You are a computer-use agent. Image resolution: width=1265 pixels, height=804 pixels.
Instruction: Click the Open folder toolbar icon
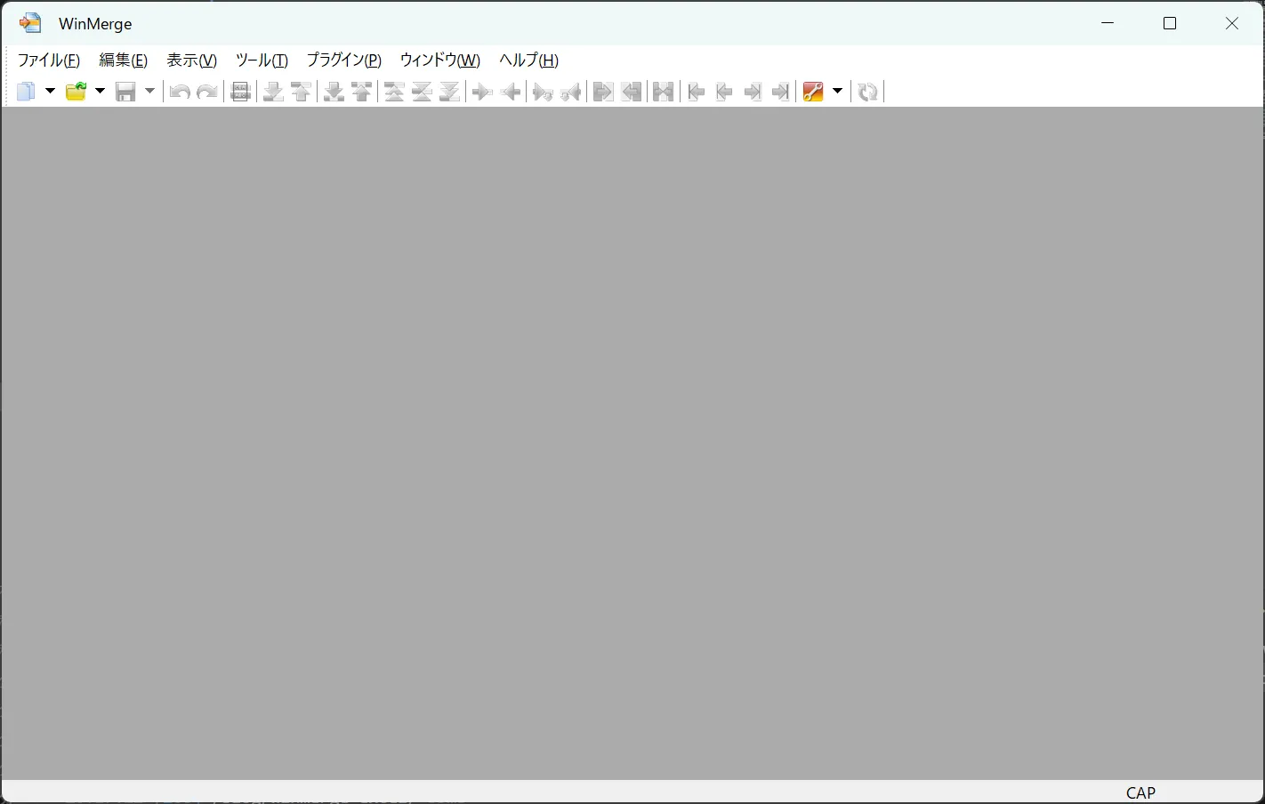pyautogui.click(x=76, y=92)
